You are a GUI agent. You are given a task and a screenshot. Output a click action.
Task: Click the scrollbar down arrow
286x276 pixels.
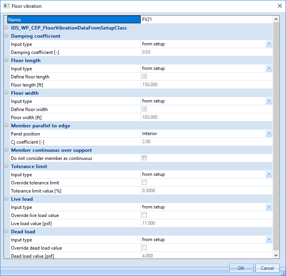pyautogui.click(x=276, y=255)
